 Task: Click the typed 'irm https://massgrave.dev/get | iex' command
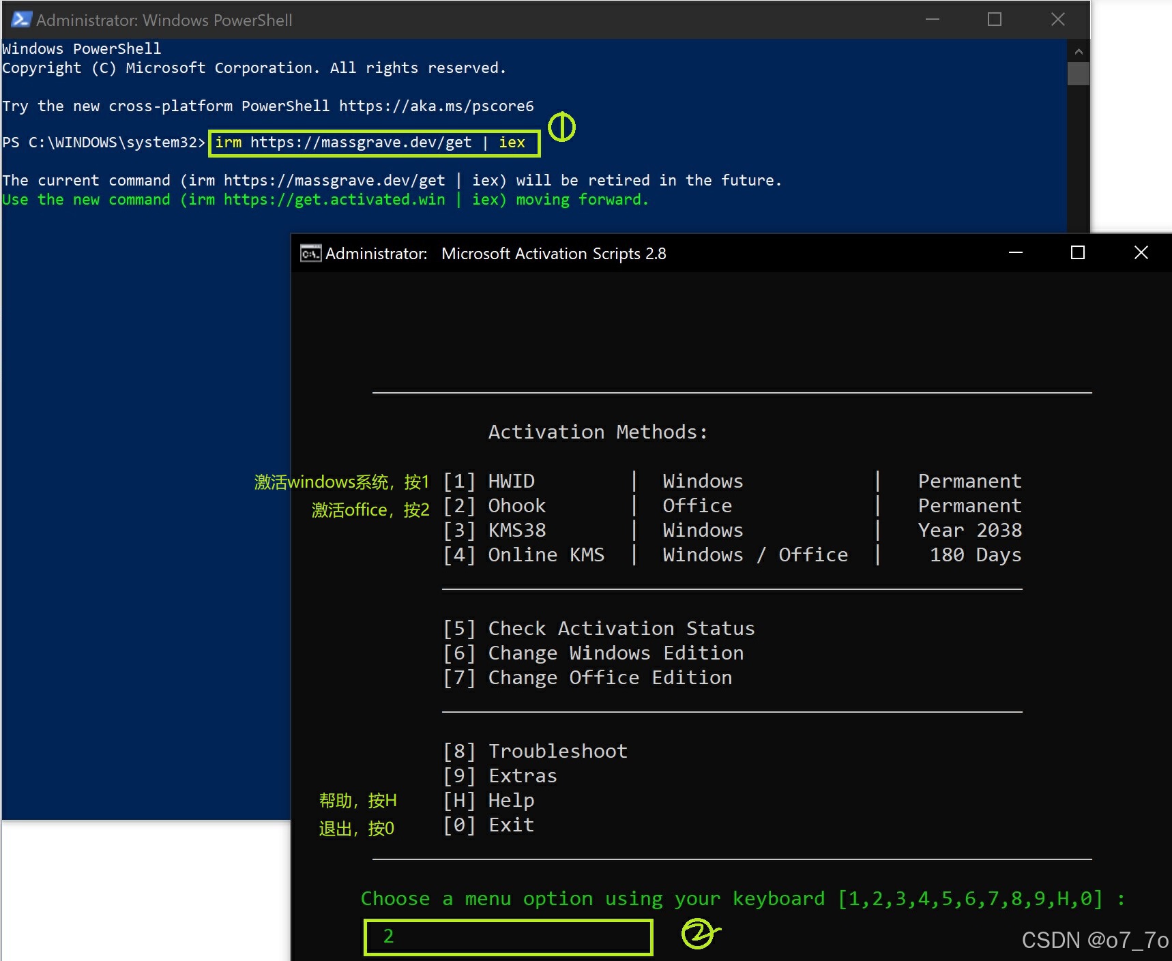point(370,142)
